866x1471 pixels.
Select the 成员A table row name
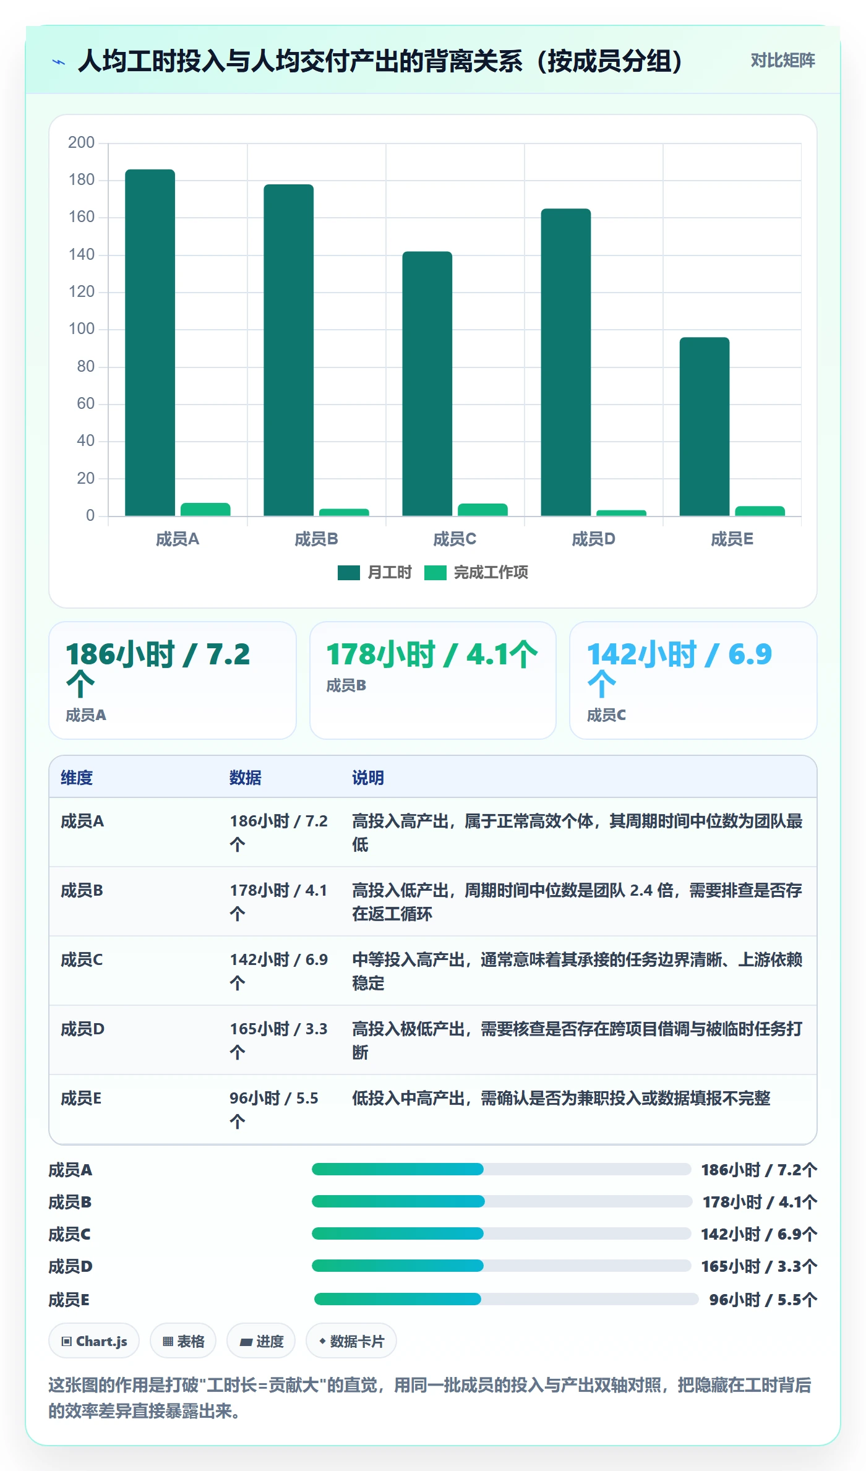tap(82, 821)
